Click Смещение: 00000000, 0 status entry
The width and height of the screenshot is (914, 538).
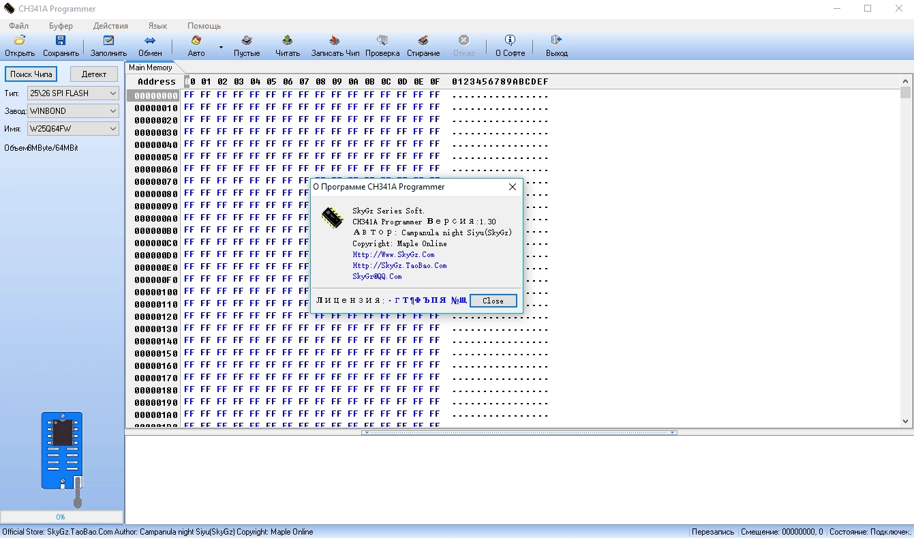pyautogui.click(x=782, y=532)
